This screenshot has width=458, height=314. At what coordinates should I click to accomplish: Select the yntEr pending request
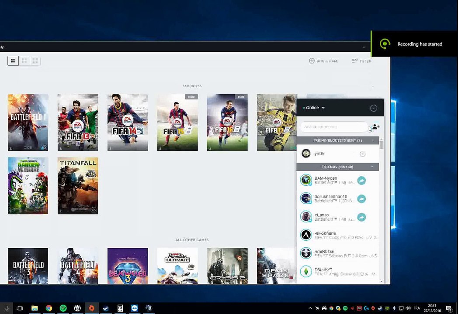(x=338, y=154)
